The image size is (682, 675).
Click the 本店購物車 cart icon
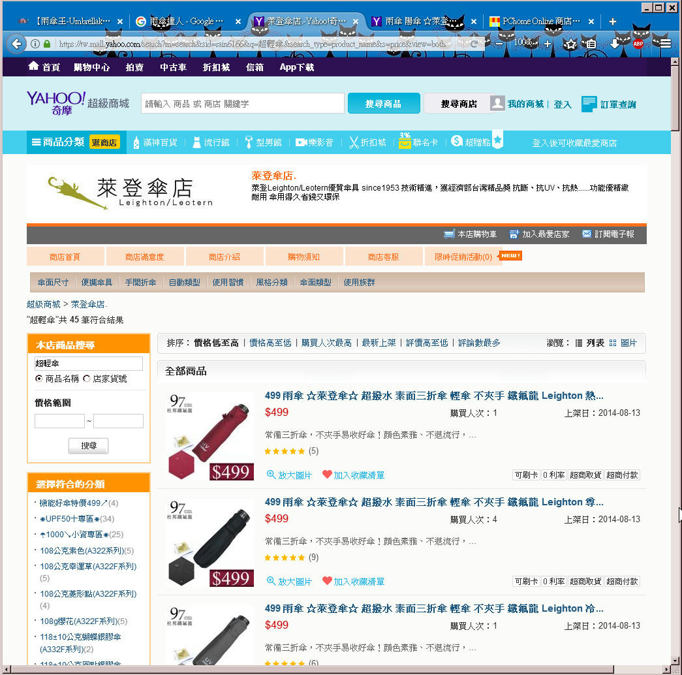pyautogui.click(x=449, y=234)
